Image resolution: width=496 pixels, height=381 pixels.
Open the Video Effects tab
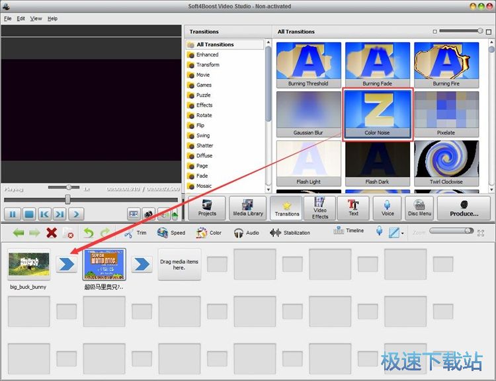tap(320, 208)
